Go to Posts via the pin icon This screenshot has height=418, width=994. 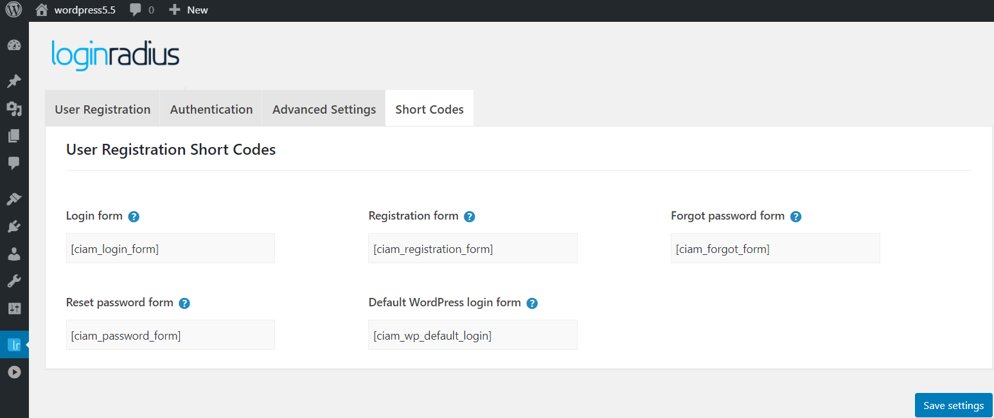click(x=14, y=82)
